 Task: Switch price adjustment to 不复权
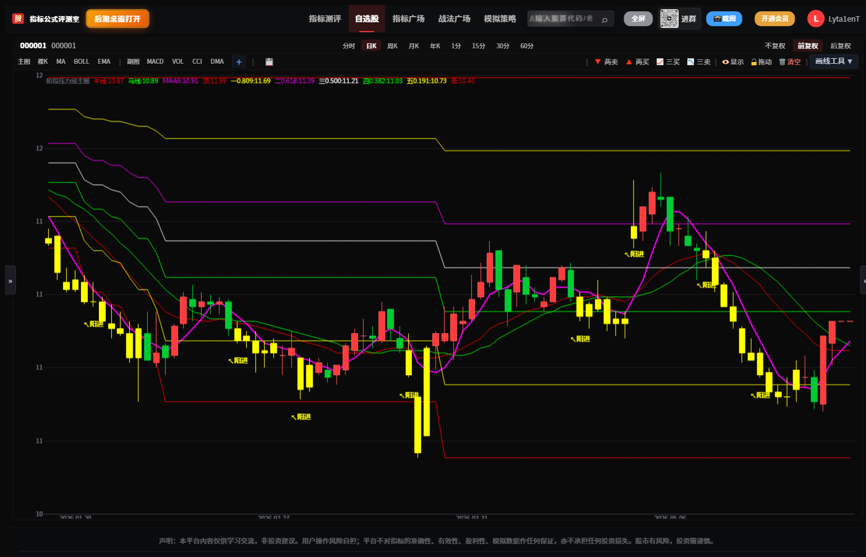point(775,46)
